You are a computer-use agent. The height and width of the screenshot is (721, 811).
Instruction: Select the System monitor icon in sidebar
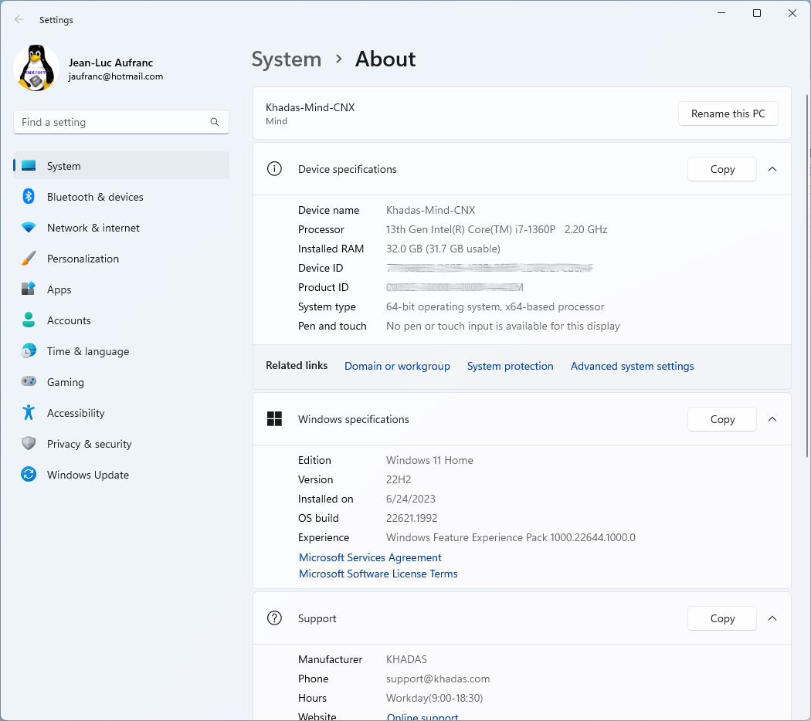pos(29,166)
